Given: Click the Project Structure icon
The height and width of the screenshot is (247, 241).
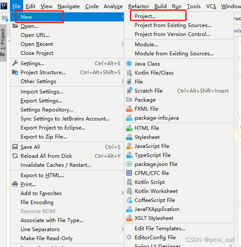Looking at the screenshot, I should click(15, 72).
